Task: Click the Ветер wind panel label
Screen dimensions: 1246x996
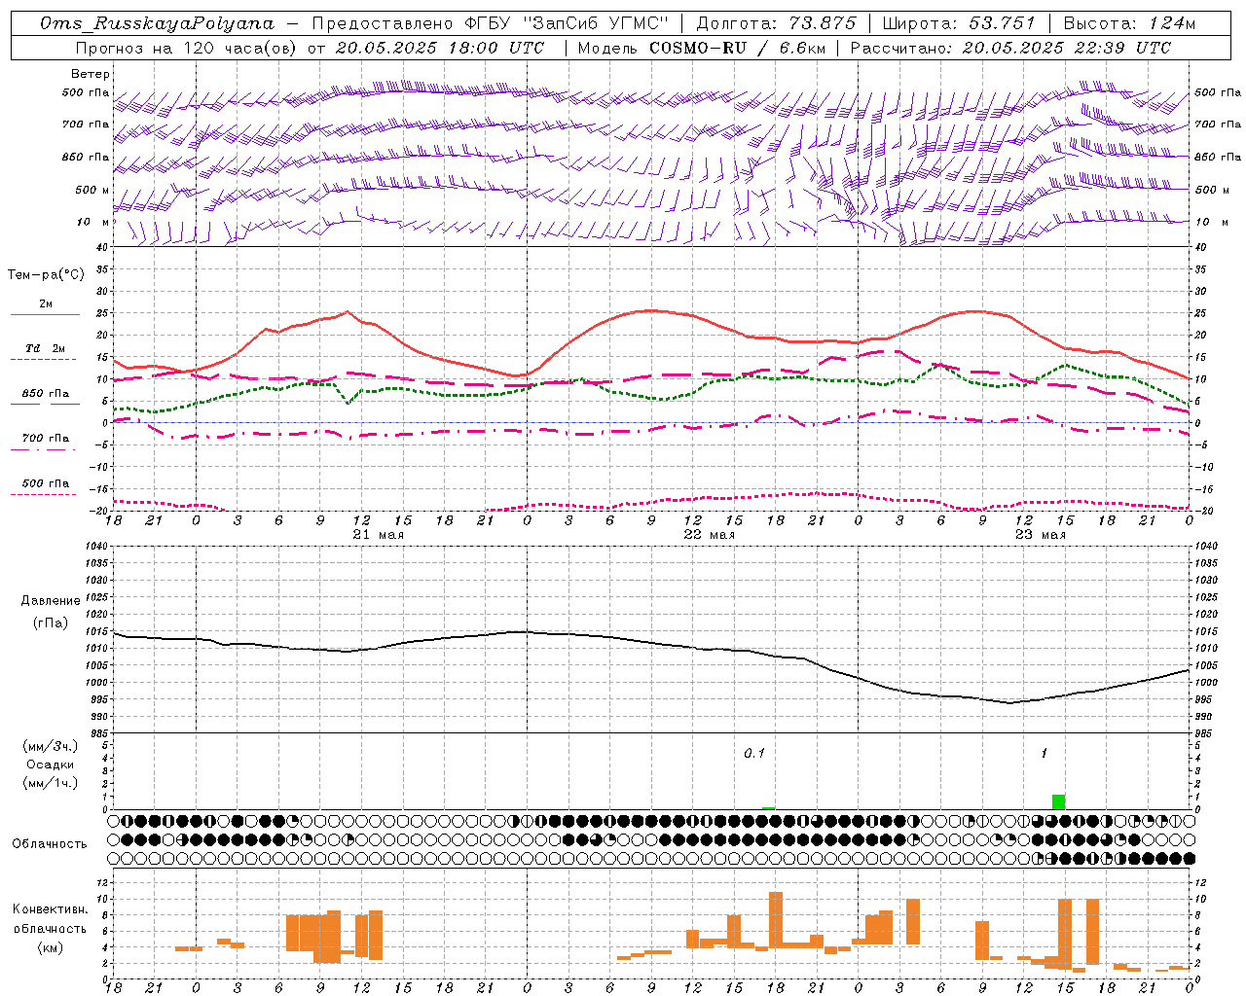Action: coord(91,74)
